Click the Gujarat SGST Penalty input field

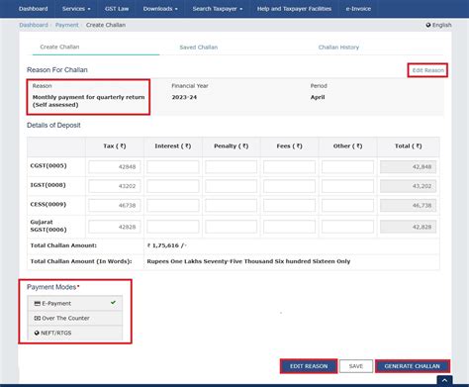231,227
